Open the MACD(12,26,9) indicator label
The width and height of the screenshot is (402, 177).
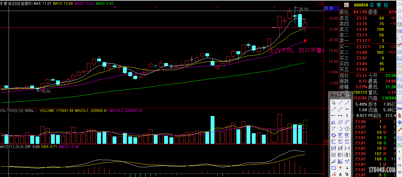[x=11, y=147]
